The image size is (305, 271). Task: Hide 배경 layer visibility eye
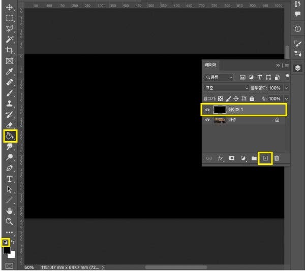207,120
